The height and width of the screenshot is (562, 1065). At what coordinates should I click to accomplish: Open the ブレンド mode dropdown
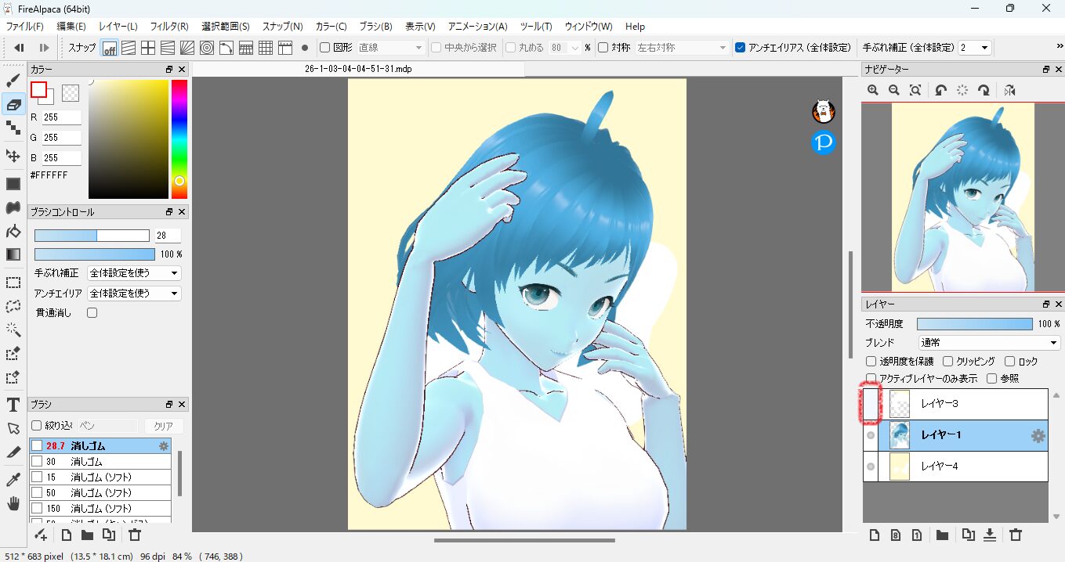989,343
